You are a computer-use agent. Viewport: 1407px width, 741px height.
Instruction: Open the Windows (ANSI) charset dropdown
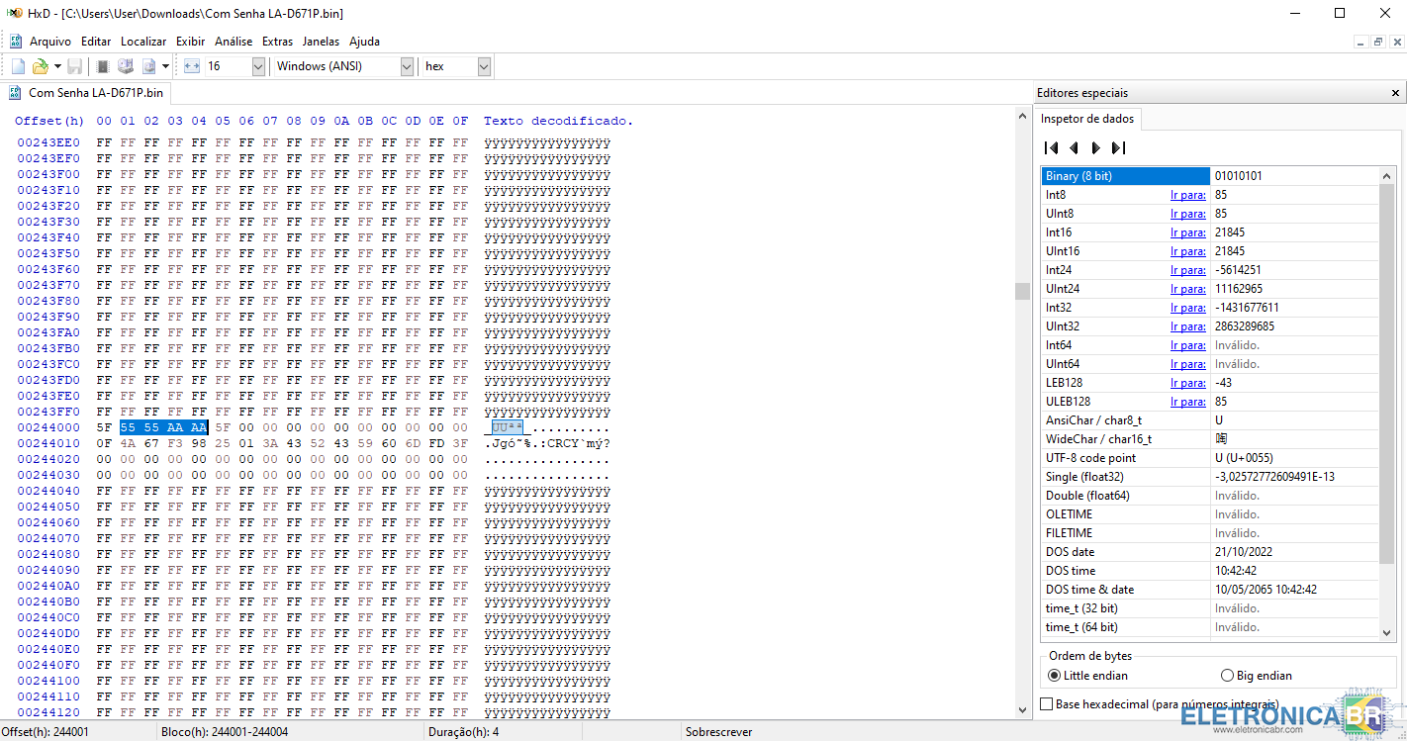click(x=407, y=66)
